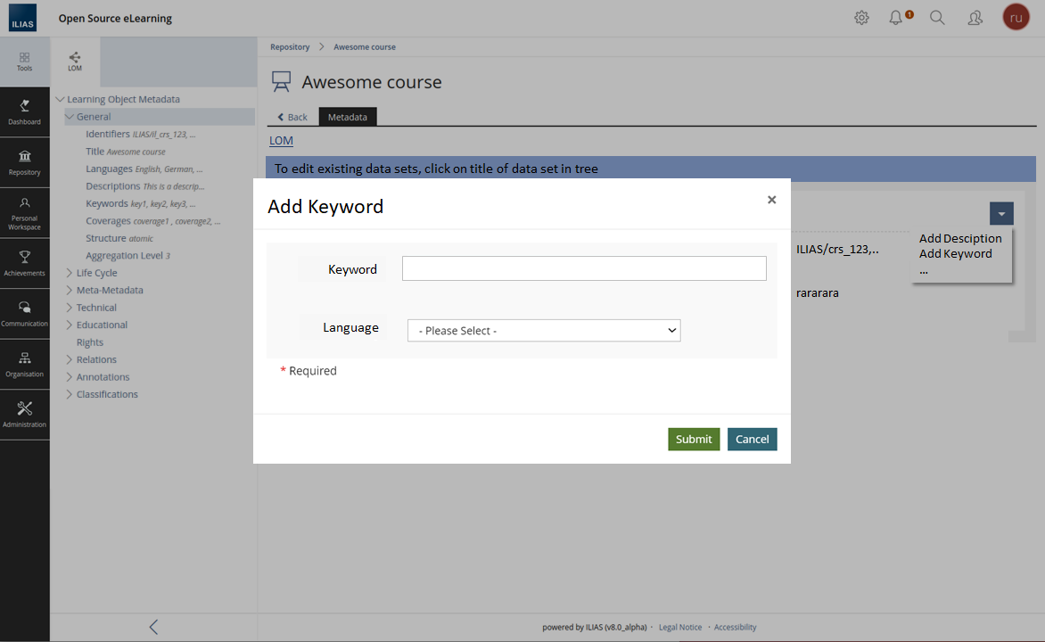Select the Metadata tab
Image resolution: width=1045 pixels, height=642 pixels.
348,117
